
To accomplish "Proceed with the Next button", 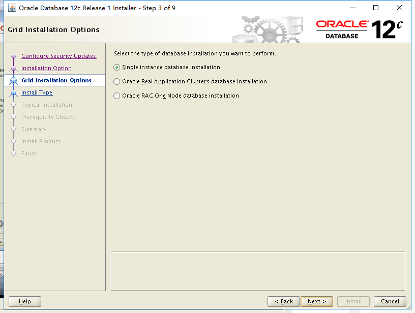I will click(x=317, y=301).
